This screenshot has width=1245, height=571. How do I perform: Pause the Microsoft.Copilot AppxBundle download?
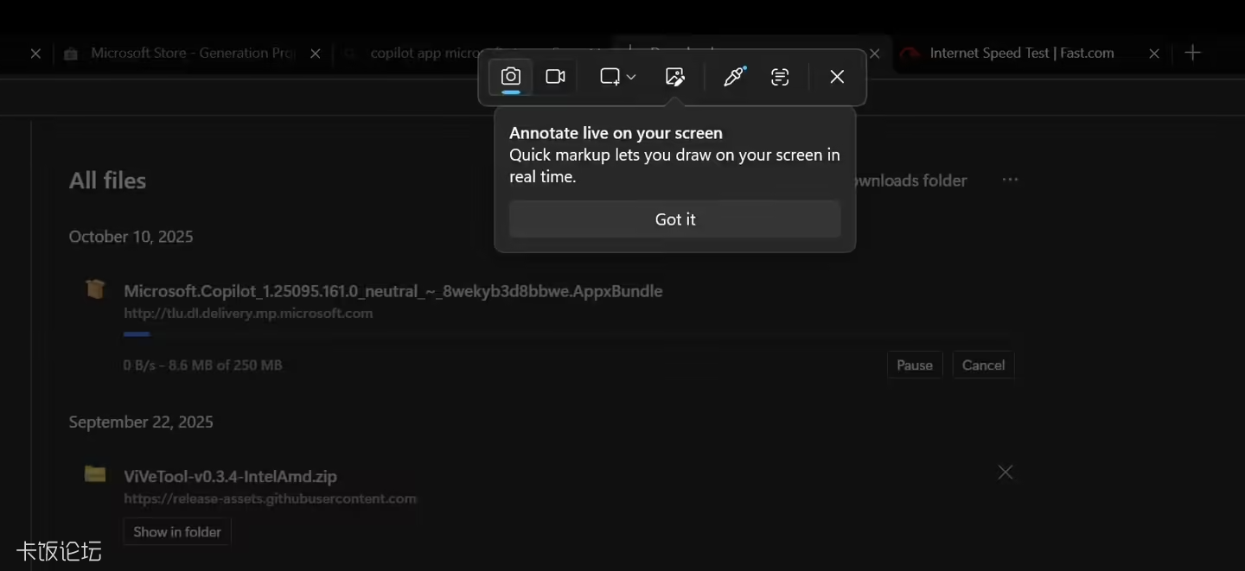click(x=914, y=365)
